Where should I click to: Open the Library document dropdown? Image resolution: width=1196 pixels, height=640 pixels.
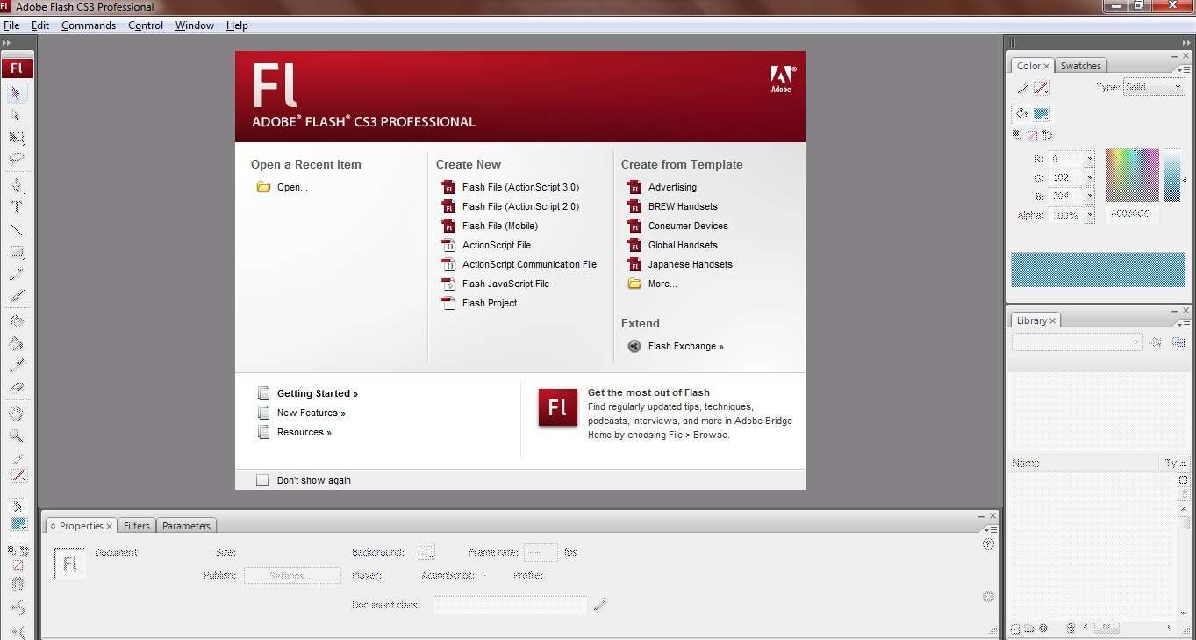(x=1077, y=342)
